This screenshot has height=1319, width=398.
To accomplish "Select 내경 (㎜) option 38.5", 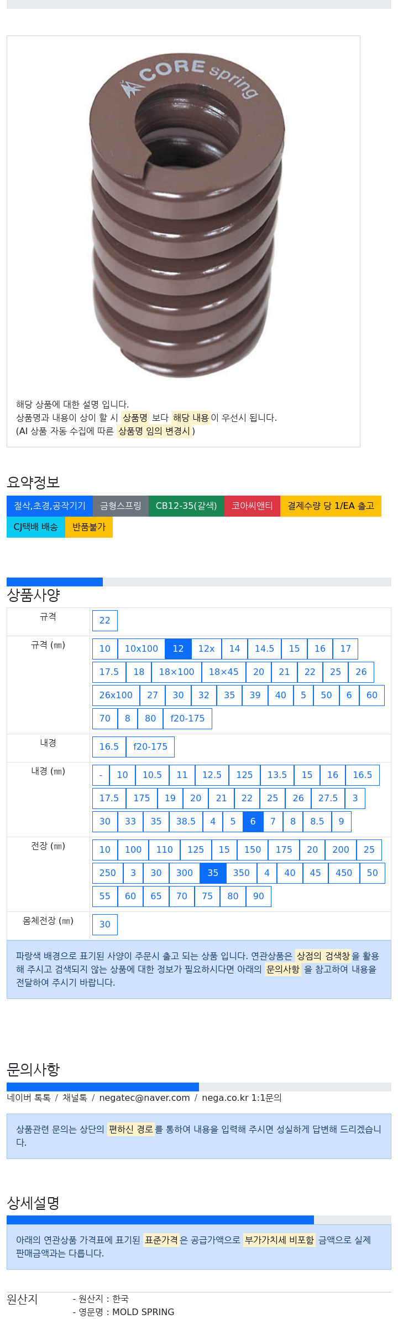I will (x=186, y=821).
